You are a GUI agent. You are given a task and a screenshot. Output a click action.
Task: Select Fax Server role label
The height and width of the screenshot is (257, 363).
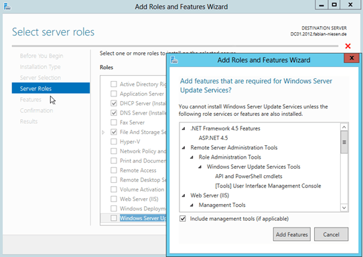[x=132, y=122]
